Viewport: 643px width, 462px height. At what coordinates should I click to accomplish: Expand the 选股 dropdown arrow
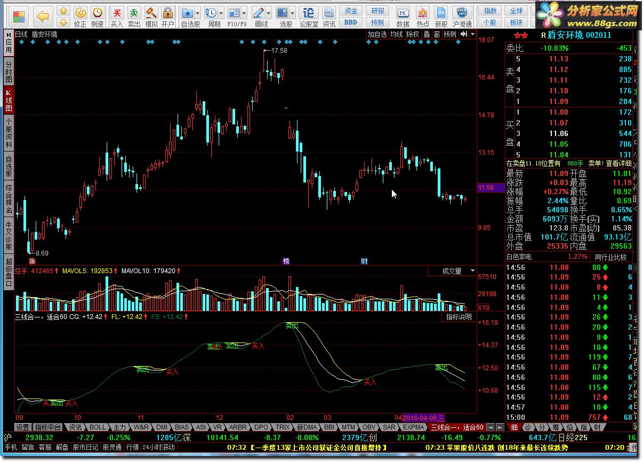(293, 13)
